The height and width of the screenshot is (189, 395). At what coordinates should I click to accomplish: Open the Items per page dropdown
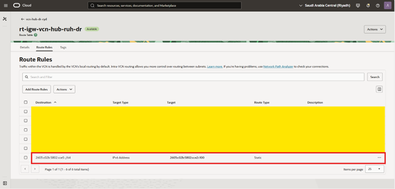click(x=375, y=169)
